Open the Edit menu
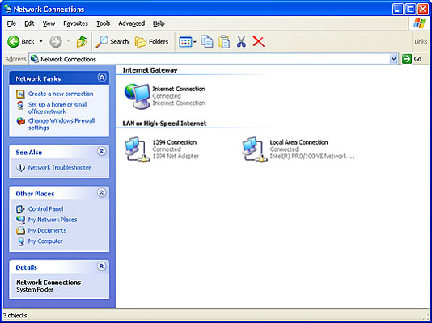Screen dimensions: 432x323 point(29,23)
